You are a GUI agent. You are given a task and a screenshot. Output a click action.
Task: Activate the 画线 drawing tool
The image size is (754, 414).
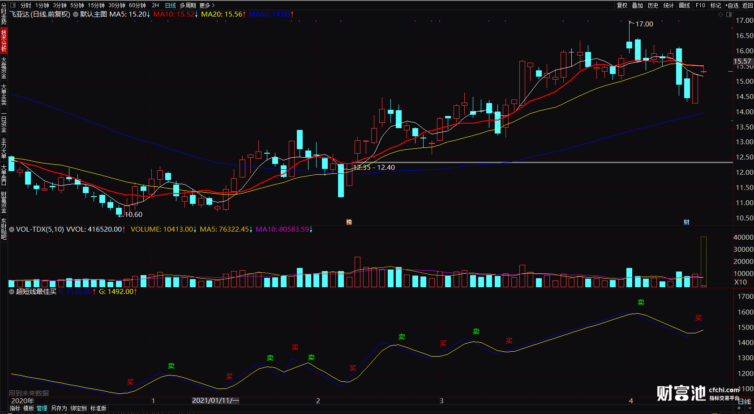684,5
